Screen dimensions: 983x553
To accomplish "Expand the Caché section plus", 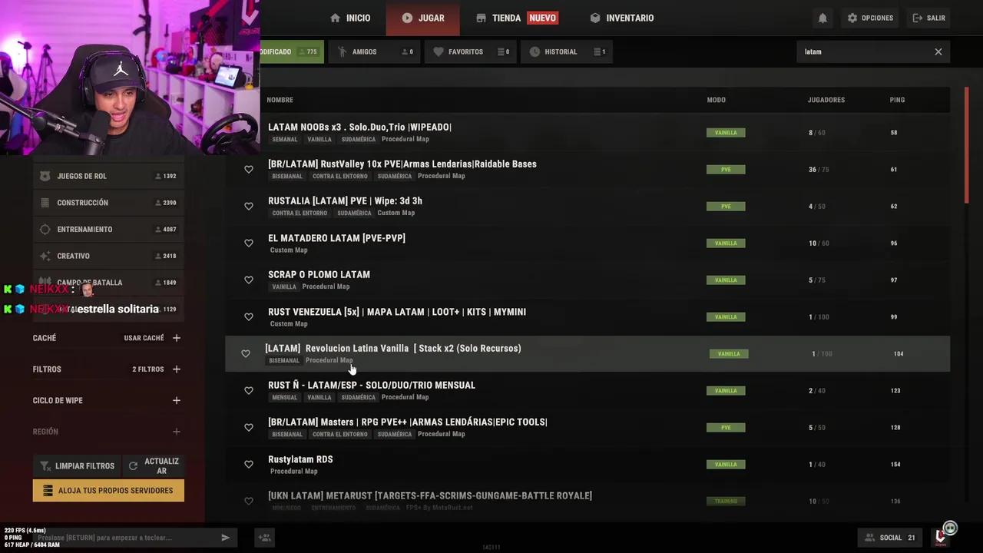I will [177, 338].
